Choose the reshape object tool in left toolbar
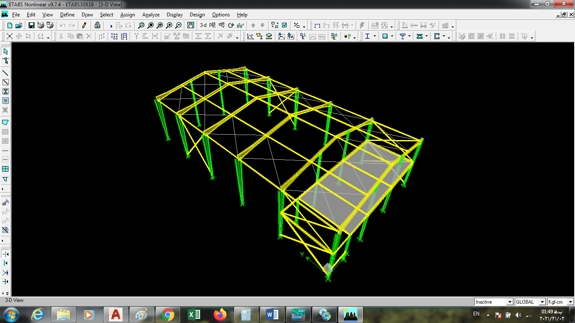575x323 pixels. coord(5,61)
